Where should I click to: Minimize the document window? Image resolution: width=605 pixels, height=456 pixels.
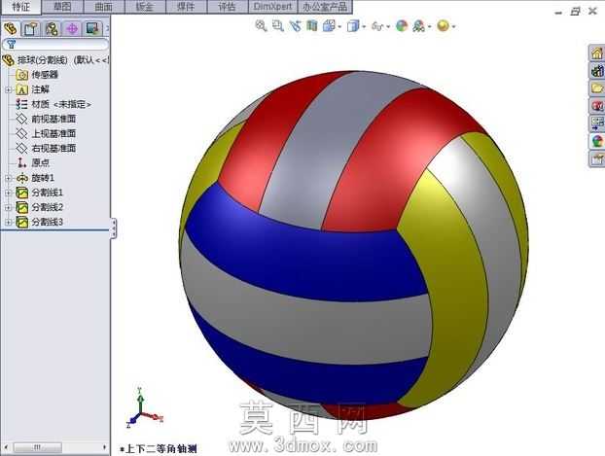pos(558,12)
